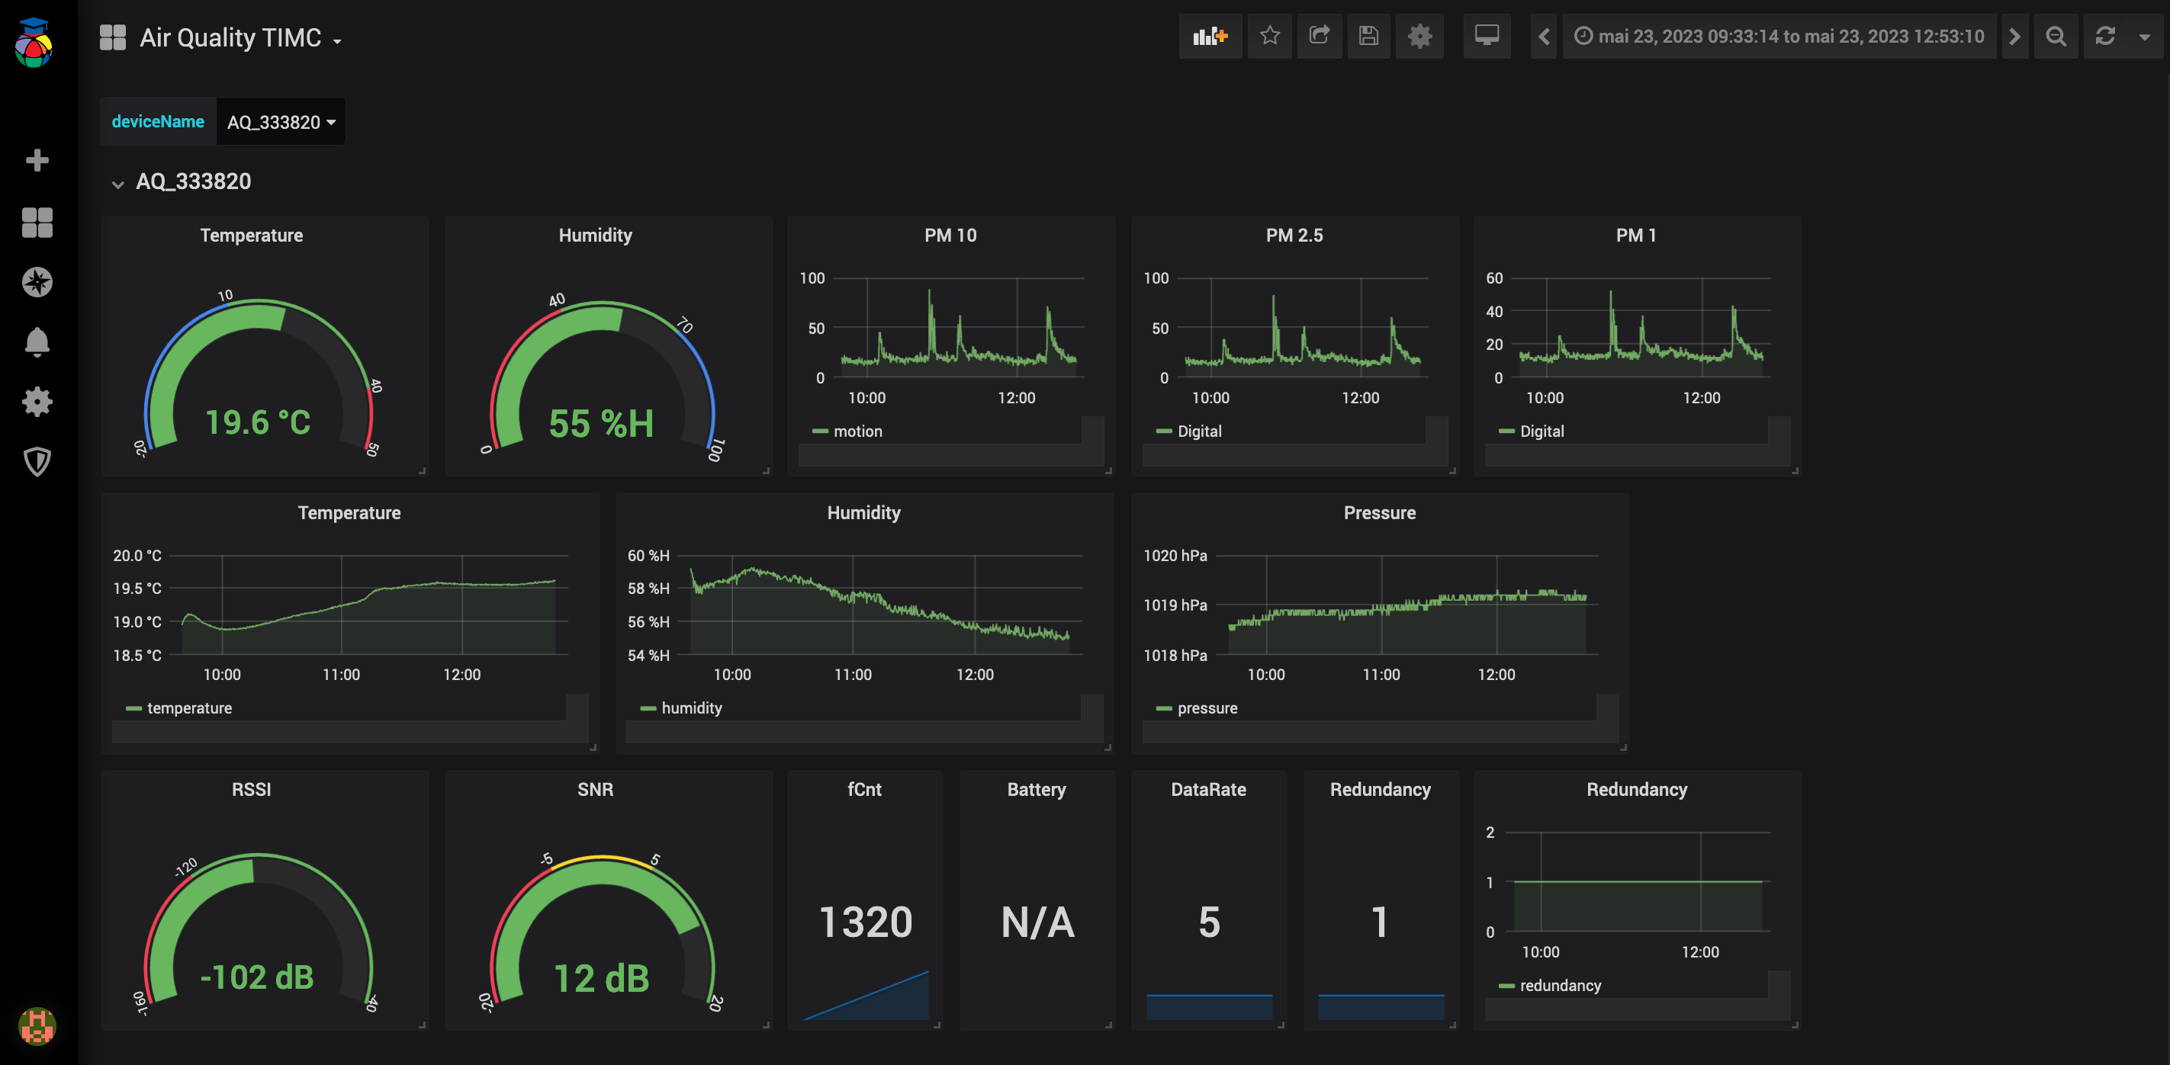Viewport: 2170px width, 1065px height.
Task: Open the Temperature gauge panel title menu
Action: (x=251, y=236)
